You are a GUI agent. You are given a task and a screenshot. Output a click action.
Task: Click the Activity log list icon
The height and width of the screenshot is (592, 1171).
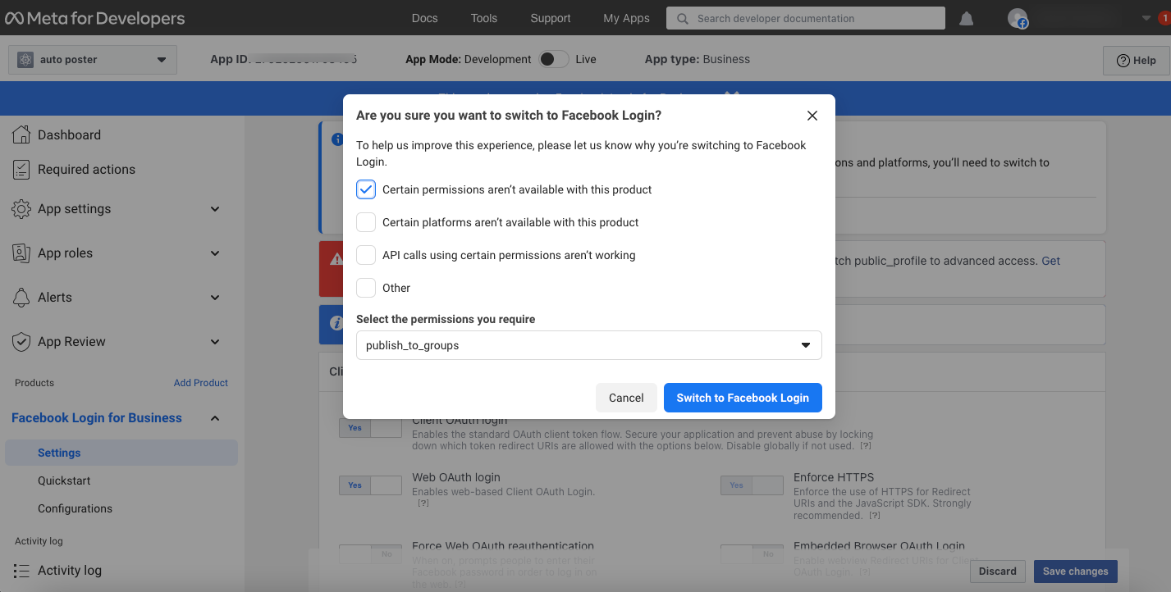pyautogui.click(x=21, y=571)
